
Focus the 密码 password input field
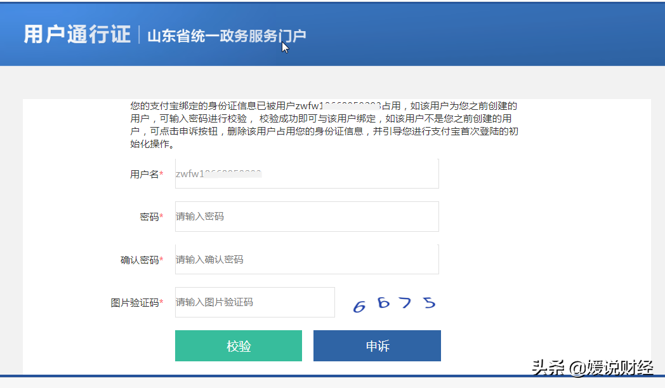[306, 217]
